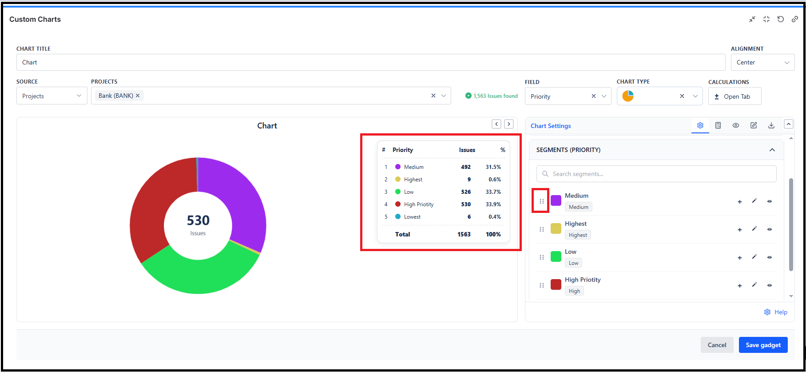Click the Medium purple color swatch

coord(556,200)
